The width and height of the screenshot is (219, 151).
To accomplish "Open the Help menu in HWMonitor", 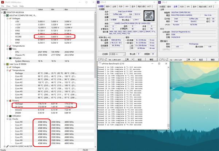I will 22,6.
